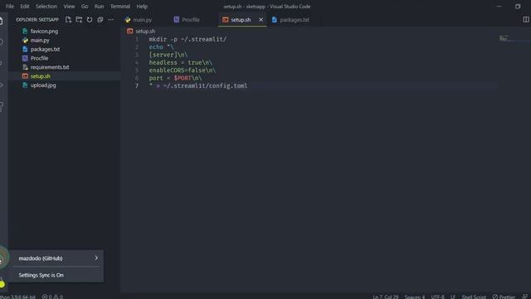The height and width of the screenshot is (299, 531).
Task: Open the Terminal menu
Action: click(x=119, y=7)
